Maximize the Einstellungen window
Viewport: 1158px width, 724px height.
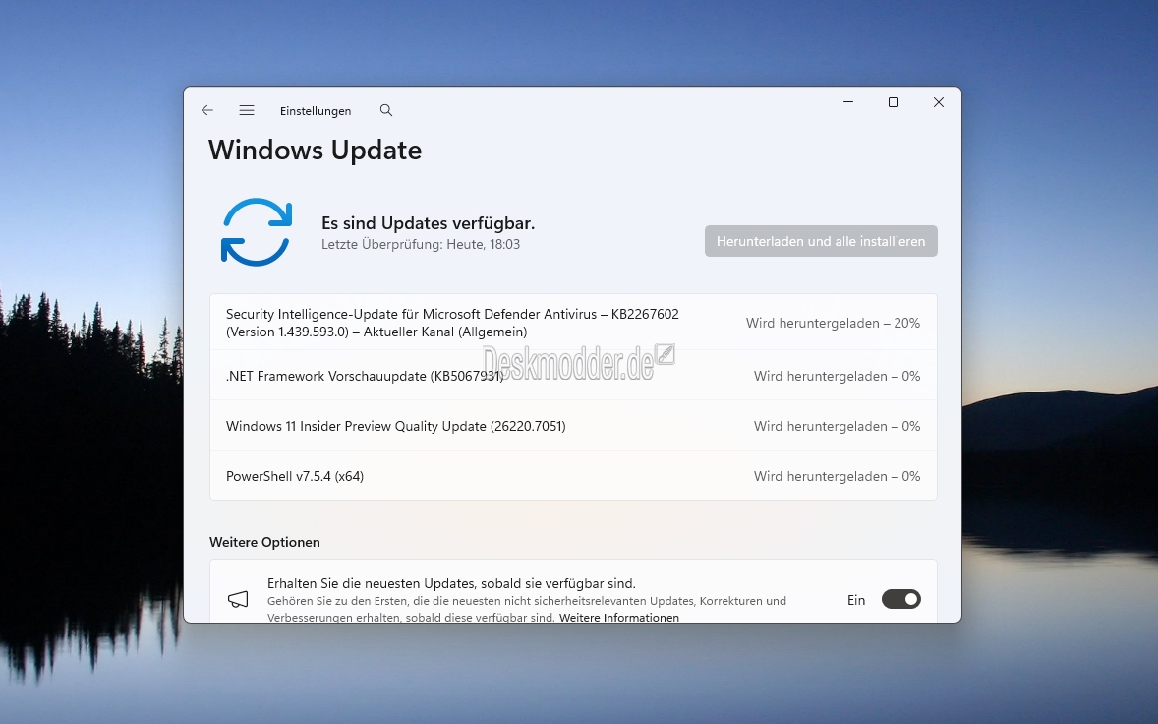(x=893, y=102)
